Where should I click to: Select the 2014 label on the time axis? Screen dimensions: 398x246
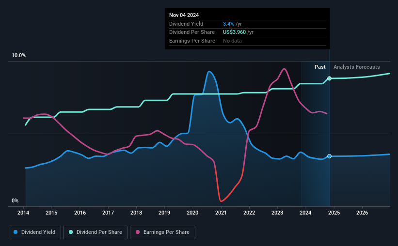point(23,213)
